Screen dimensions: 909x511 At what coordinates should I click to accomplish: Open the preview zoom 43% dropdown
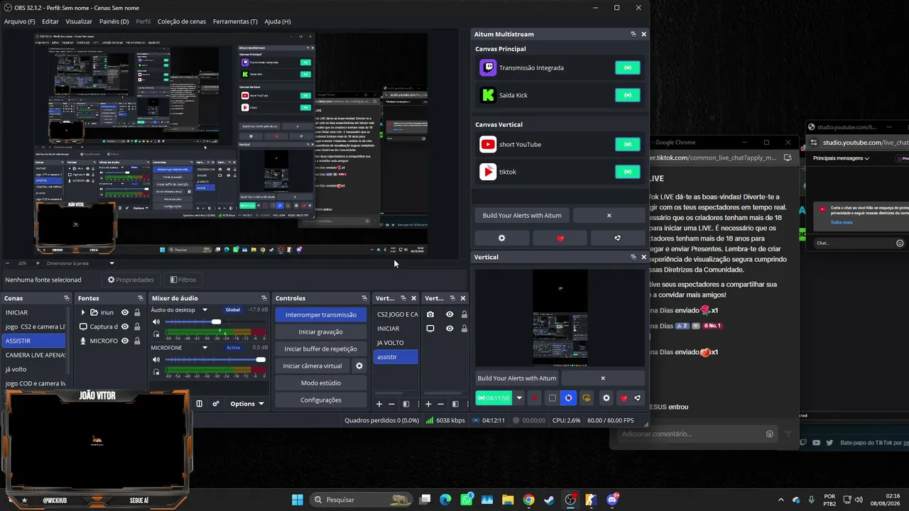23,263
